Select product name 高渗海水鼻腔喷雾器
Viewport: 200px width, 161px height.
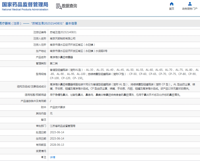pyautogui.click(x=61, y=57)
